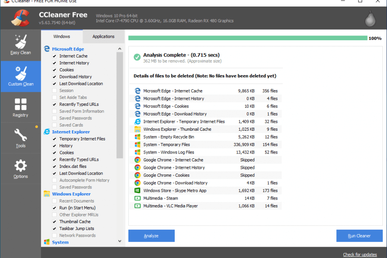387x258 pixels.
Task: Uncheck Index.dat files checkbox
Action: click(55, 166)
